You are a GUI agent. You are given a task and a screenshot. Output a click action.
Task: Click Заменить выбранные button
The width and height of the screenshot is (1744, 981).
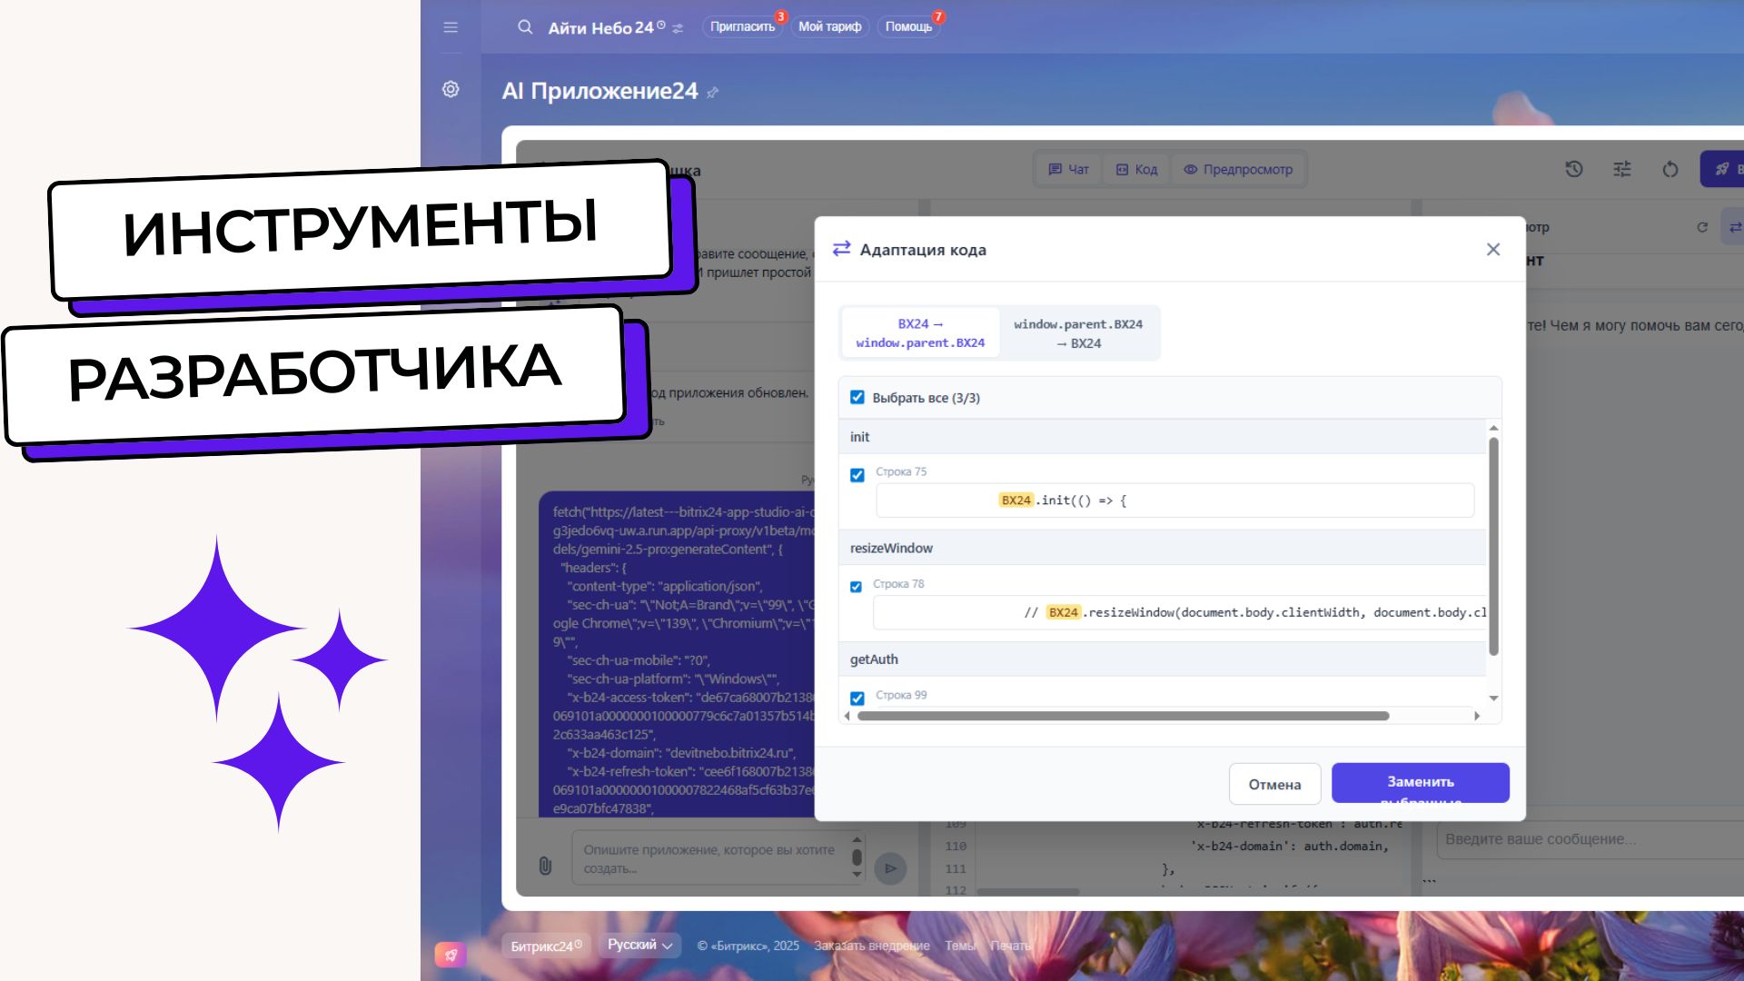(x=1420, y=782)
